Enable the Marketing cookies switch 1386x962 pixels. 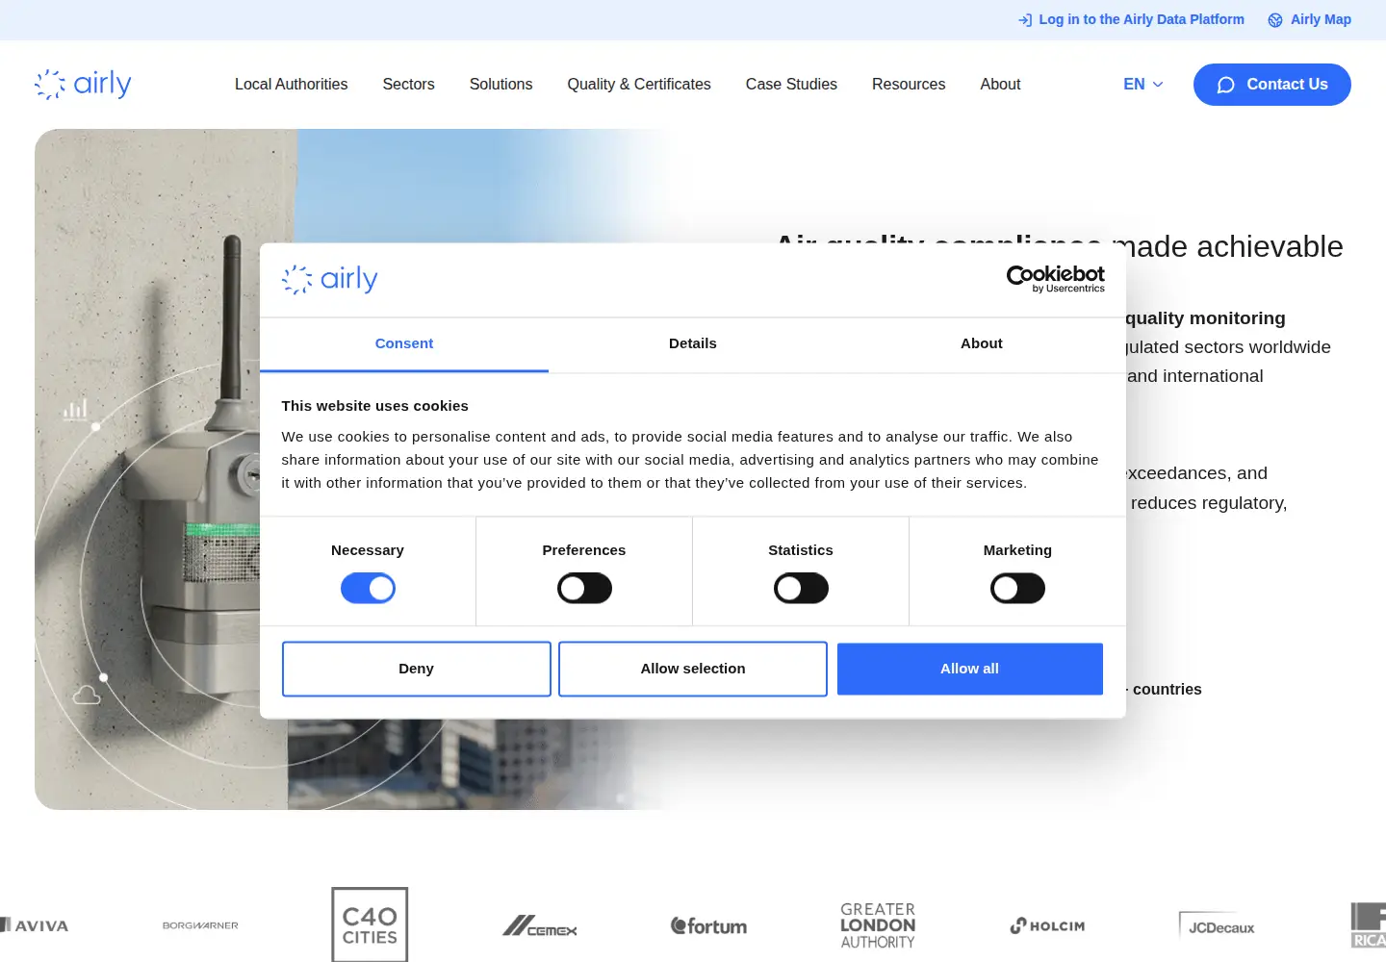[1017, 588]
